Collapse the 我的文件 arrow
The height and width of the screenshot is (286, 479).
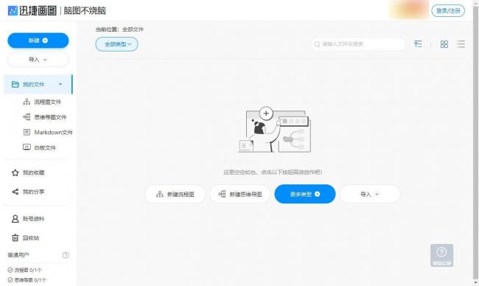click(x=60, y=84)
